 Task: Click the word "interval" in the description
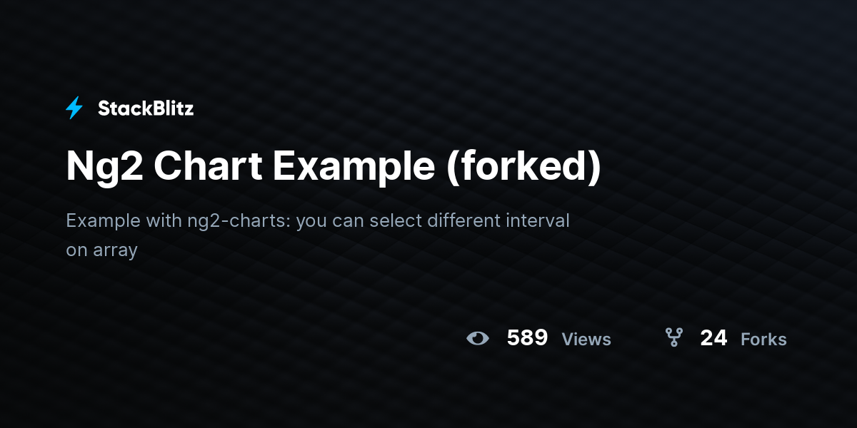pyautogui.click(x=536, y=220)
